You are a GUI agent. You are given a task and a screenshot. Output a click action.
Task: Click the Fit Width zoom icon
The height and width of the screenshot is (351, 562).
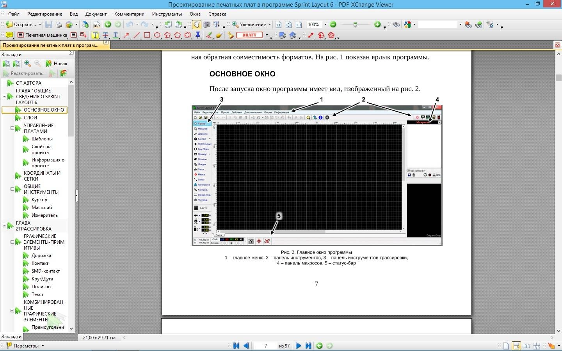click(299, 25)
